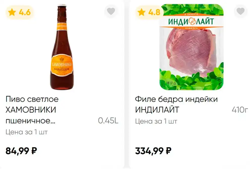Open the Хамовники beer bottle image
This screenshot has height=169, width=252.
(62, 47)
